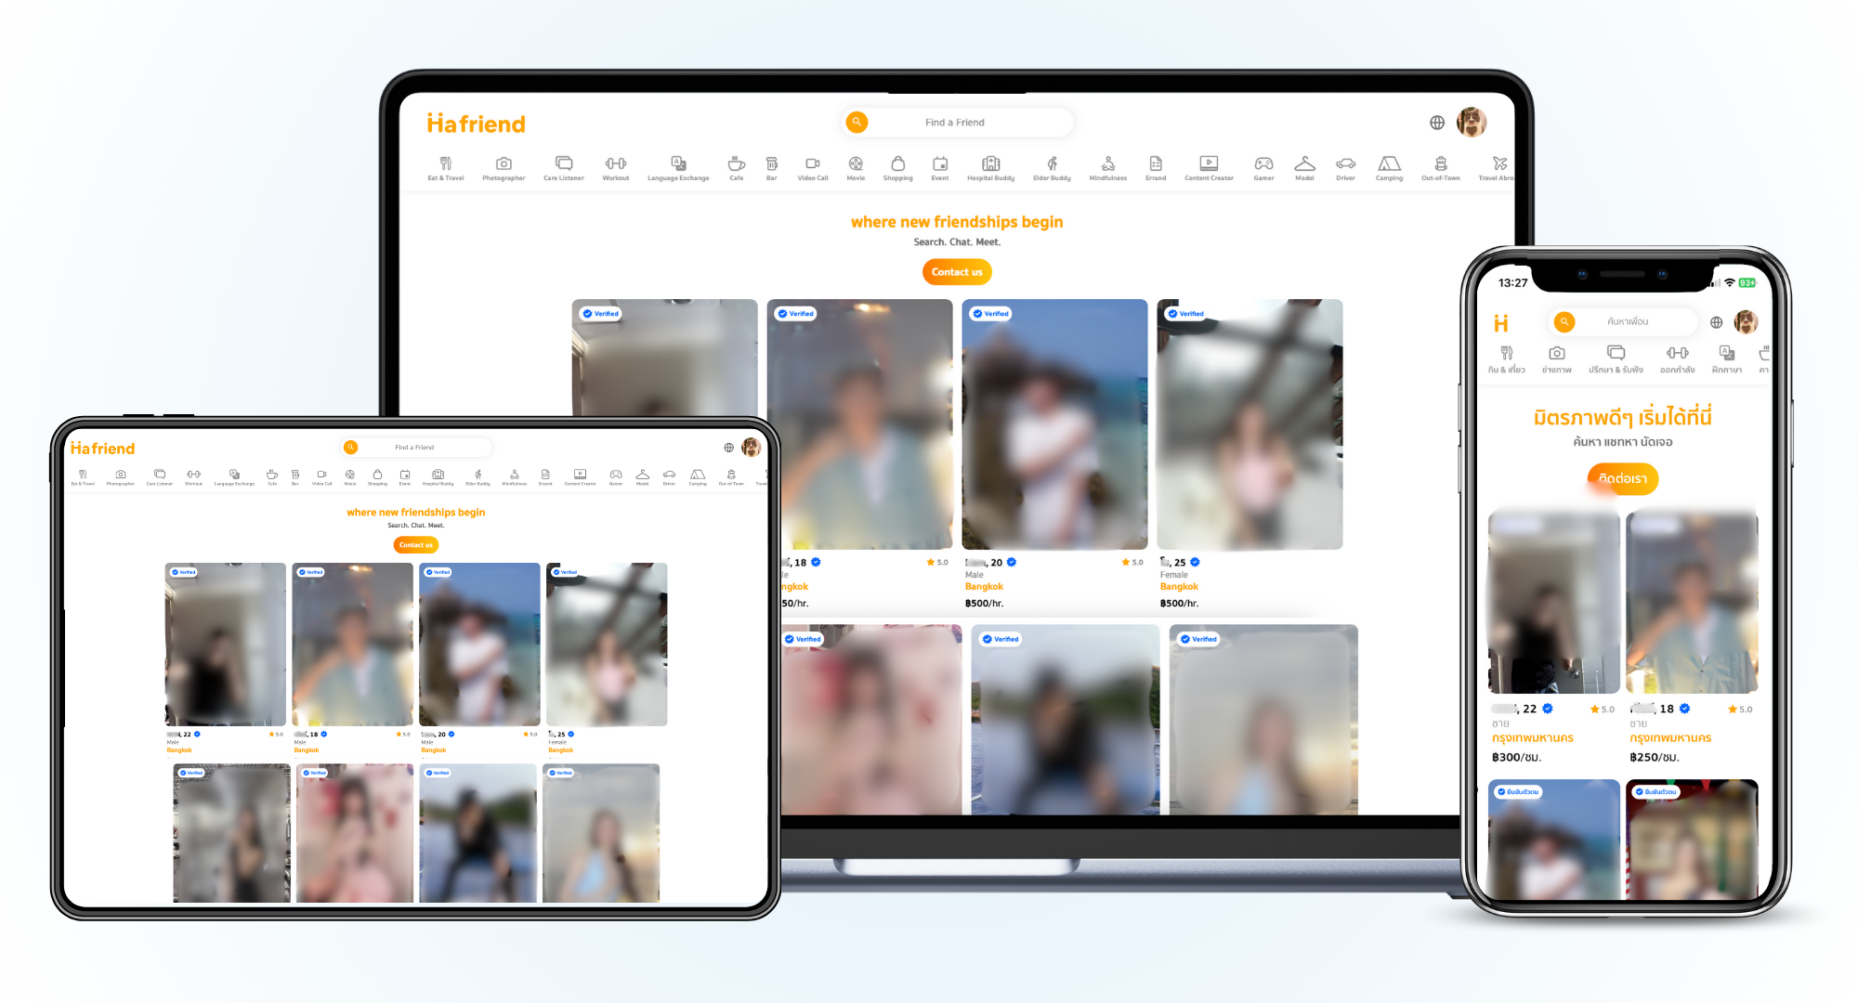
Task: Open the age 22 profile photo on tablet
Action: click(x=226, y=645)
